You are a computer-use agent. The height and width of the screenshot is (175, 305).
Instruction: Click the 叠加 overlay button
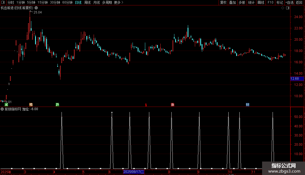233,2
